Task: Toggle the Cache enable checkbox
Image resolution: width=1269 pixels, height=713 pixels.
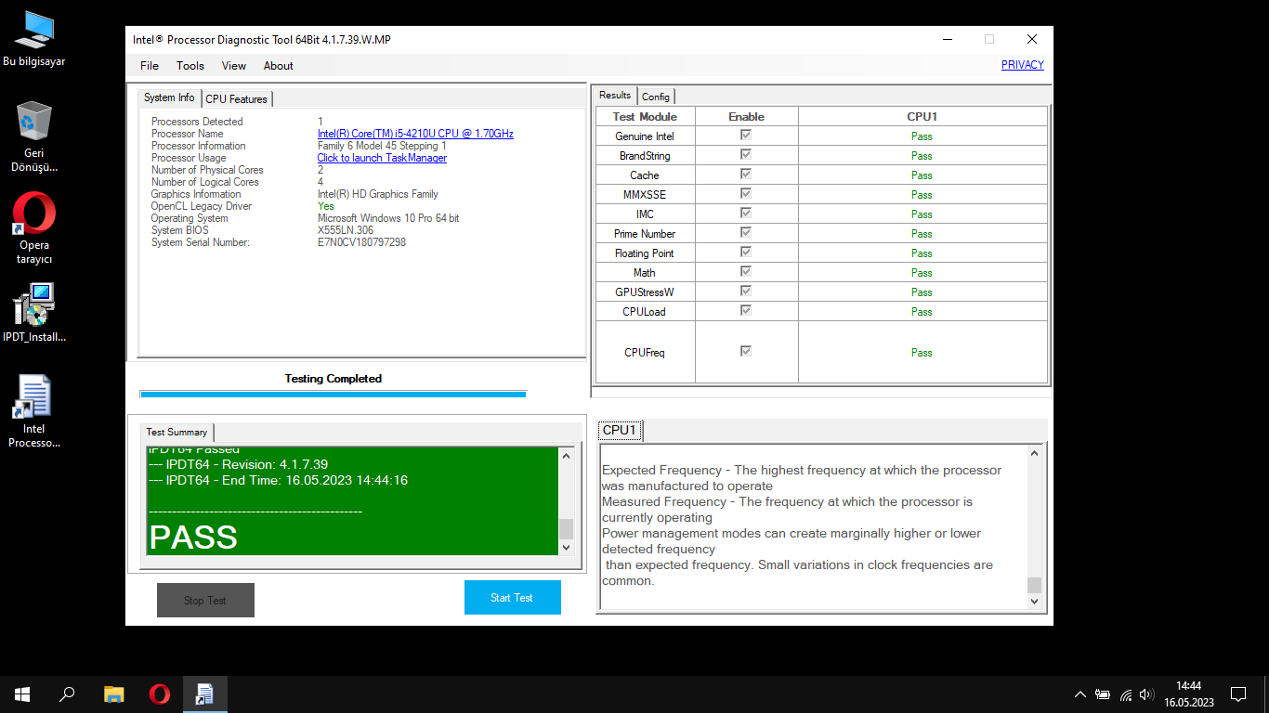Action: pos(746,175)
